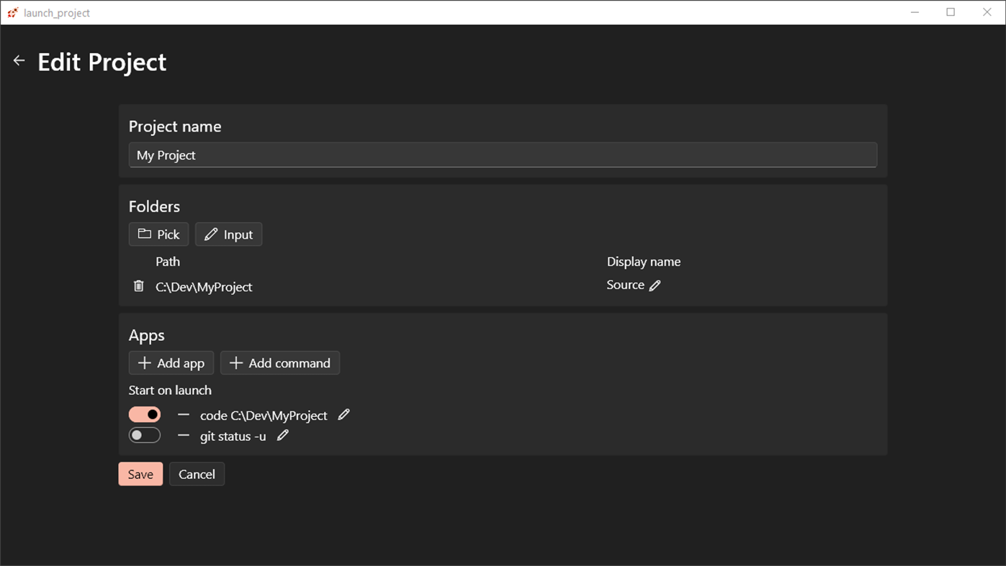Edit the code C:\Dev\MyProject command
The width and height of the screenshot is (1006, 566).
[344, 414]
